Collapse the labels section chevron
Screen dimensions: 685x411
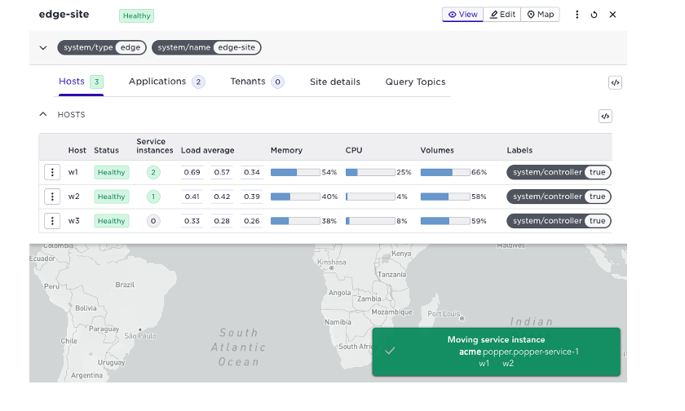(x=43, y=47)
